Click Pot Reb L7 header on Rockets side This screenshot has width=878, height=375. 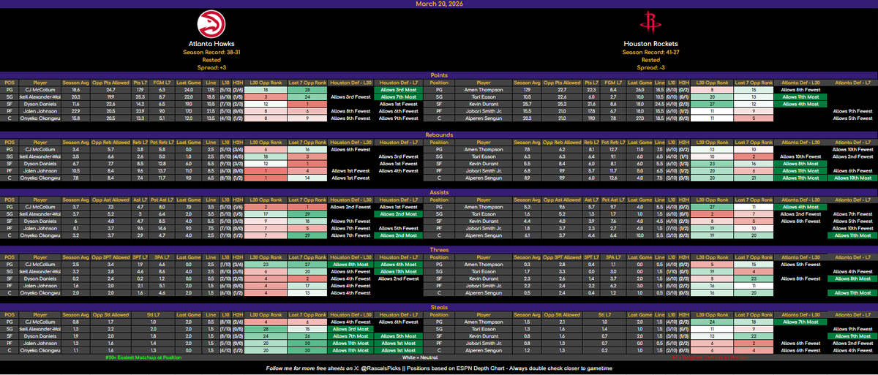pos(612,141)
